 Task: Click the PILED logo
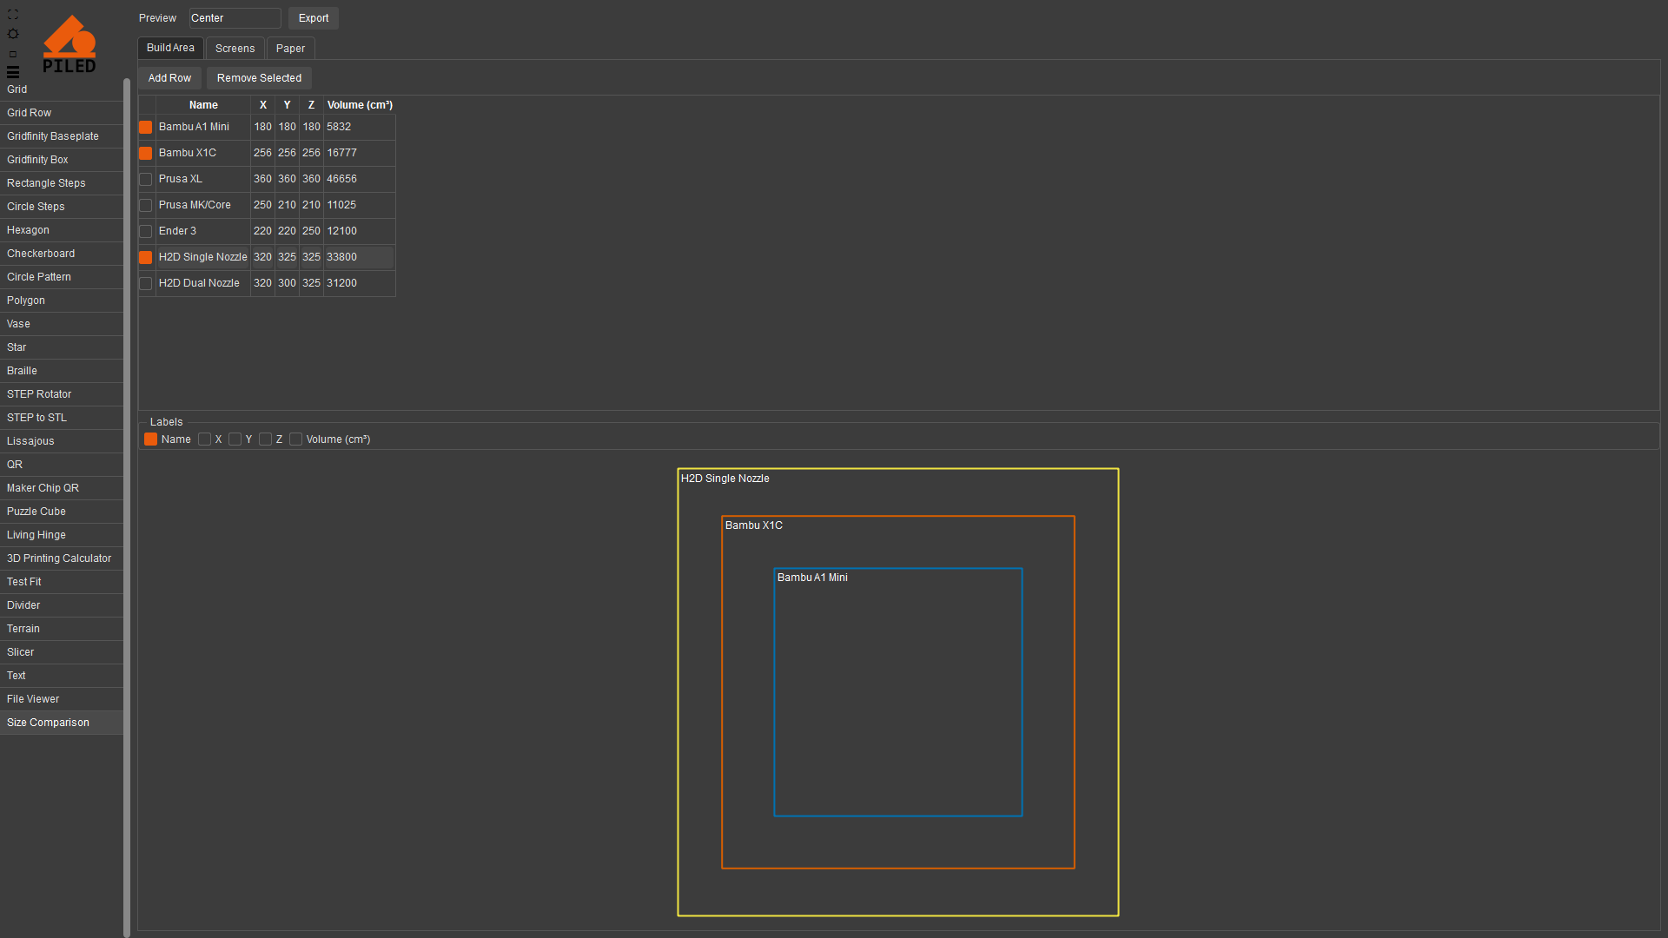click(x=69, y=44)
